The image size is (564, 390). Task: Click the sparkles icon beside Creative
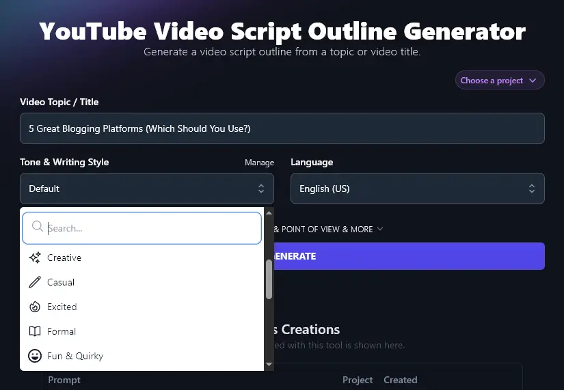point(35,257)
